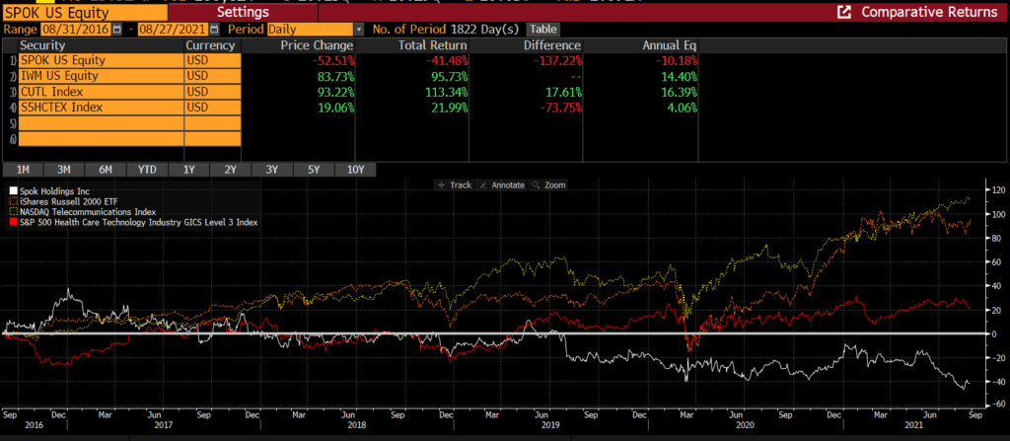Open the start date calendar picker
The height and width of the screenshot is (441, 1010).
116,29
